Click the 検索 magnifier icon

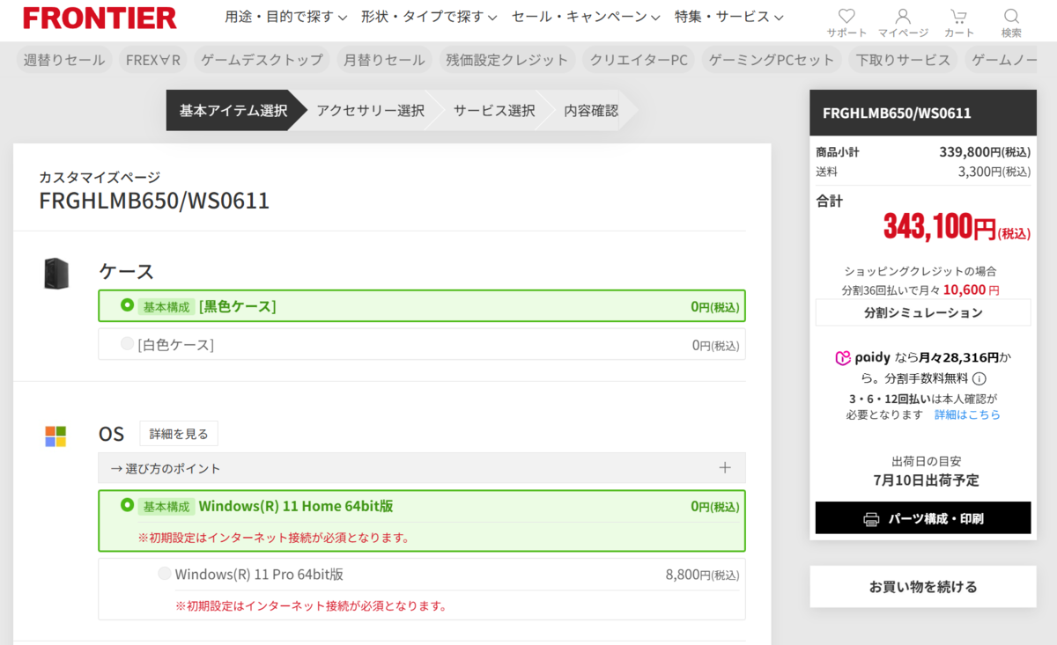click(1011, 16)
